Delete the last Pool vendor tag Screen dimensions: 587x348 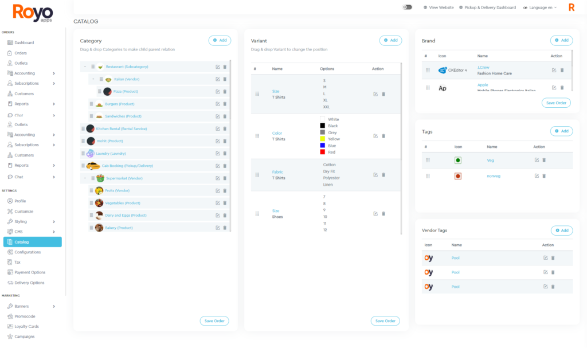(553, 287)
